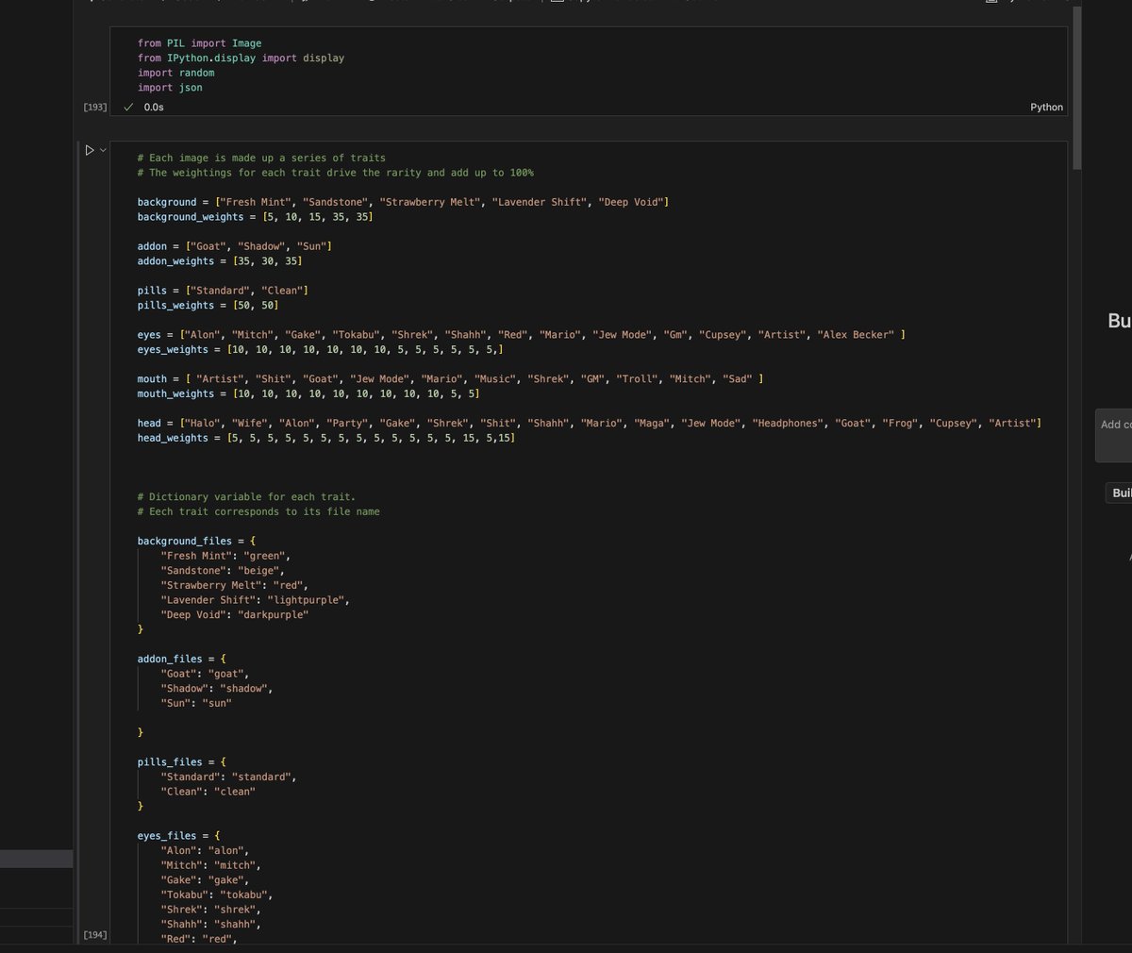The width and height of the screenshot is (1132, 953).
Task: Focus the 'Add co' input box on right
Action: tap(1113, 435)
